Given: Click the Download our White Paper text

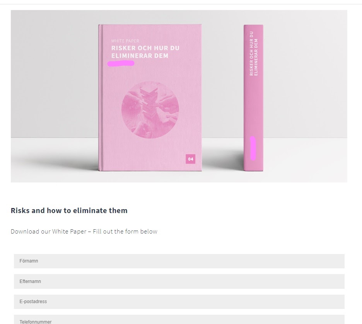Looking at the screenshot, I should (48, 232).
